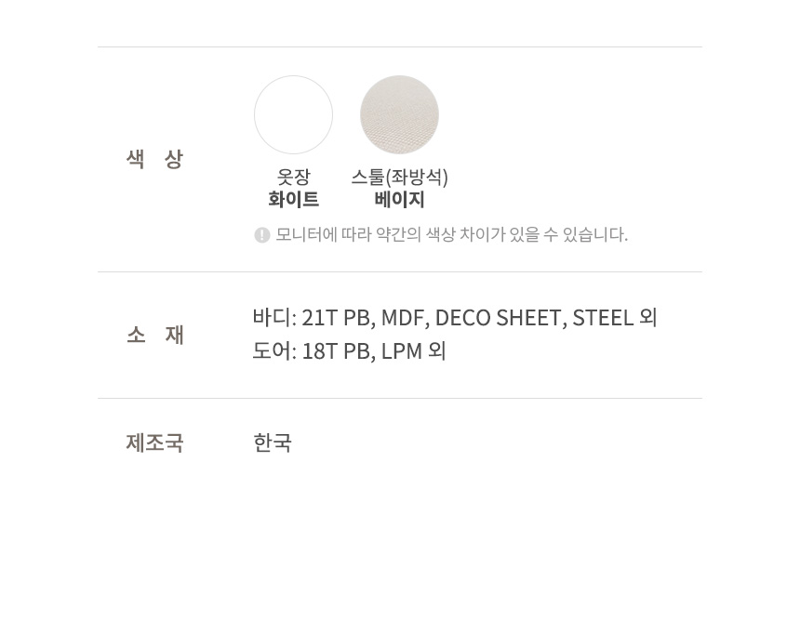
Task: Click the 베이지 color name text
Action: pos(399,199)
